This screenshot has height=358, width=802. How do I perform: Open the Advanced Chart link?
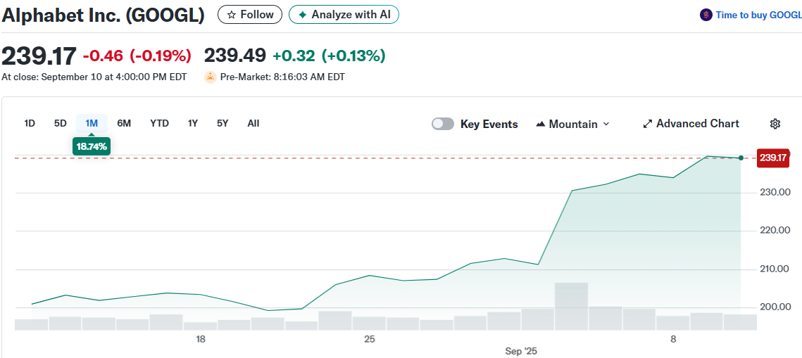(691, 124)
